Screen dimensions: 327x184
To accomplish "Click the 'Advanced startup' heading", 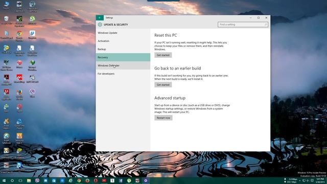I will pyautogui.click(x=170, y=98).
